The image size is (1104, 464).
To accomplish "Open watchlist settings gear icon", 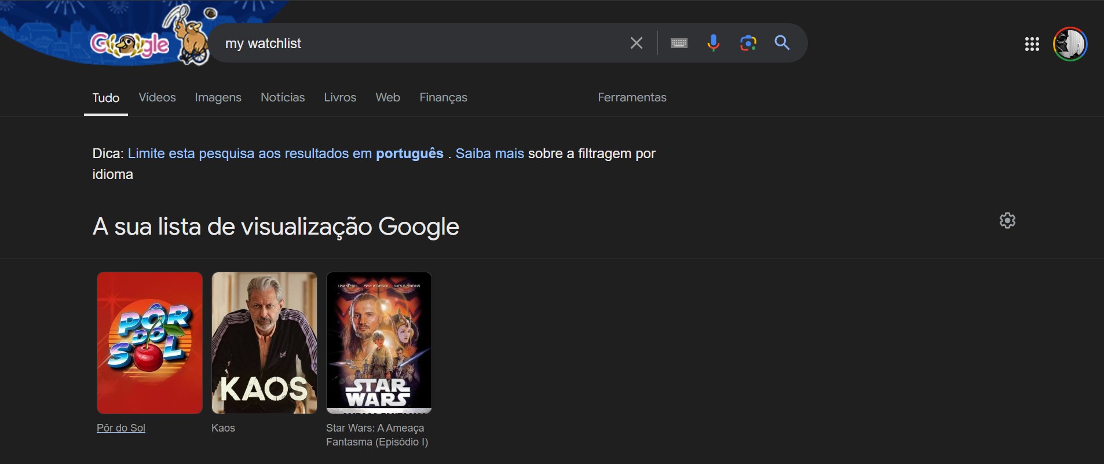I will pyautogui.click(x=1007, y=221).
